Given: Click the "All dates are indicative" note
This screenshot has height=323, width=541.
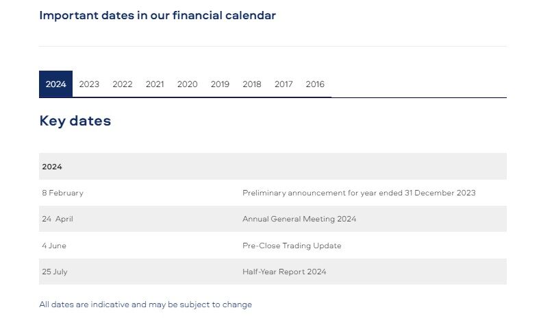Looking at the screenshot, I should 145,304.
